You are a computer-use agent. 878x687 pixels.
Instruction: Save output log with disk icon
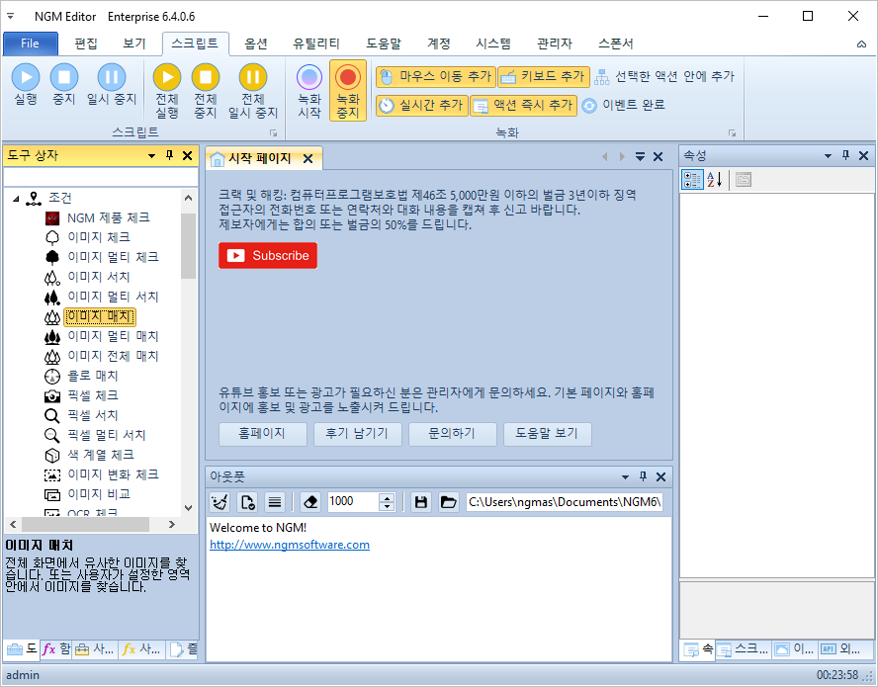(x=421, y=502)
